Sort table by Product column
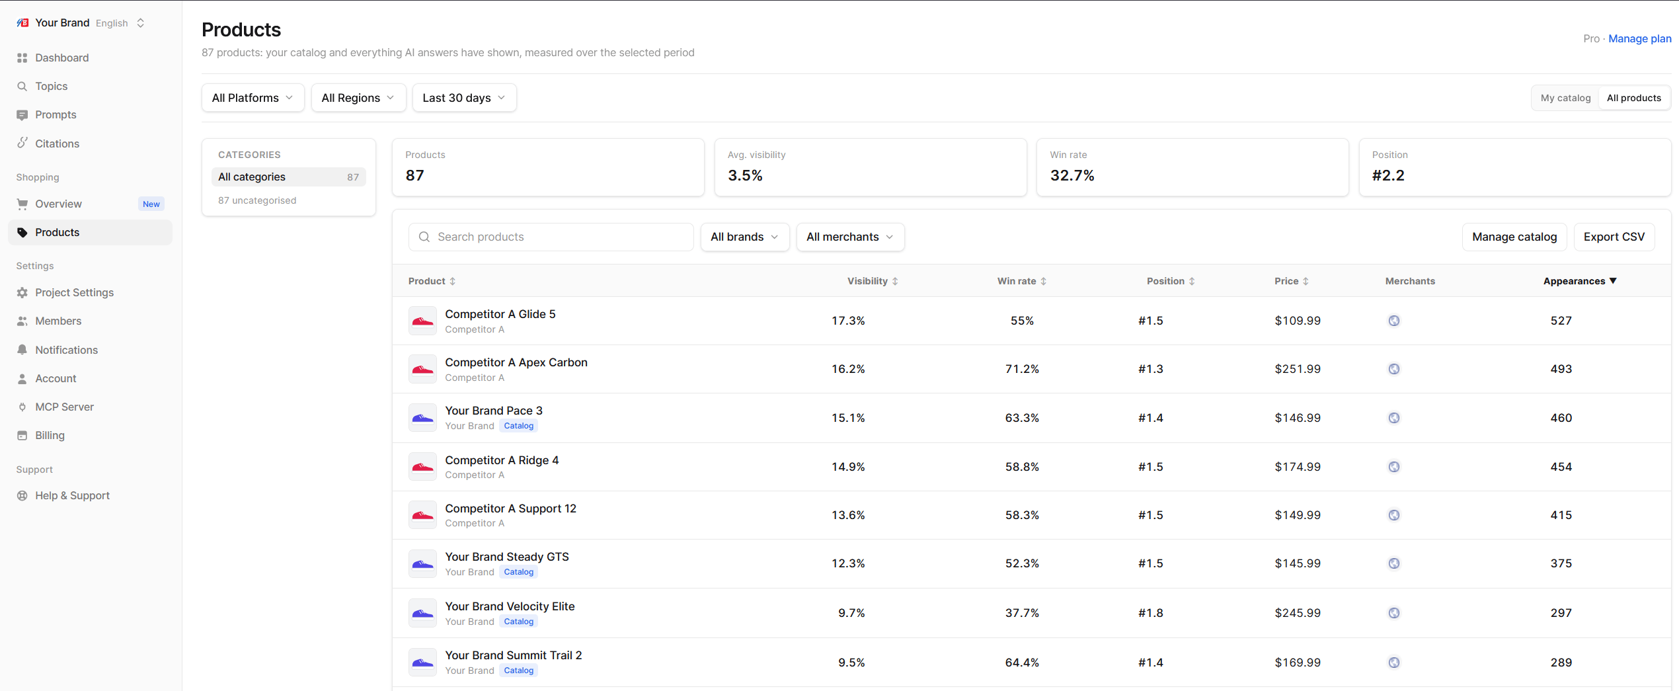 (432, 281)
